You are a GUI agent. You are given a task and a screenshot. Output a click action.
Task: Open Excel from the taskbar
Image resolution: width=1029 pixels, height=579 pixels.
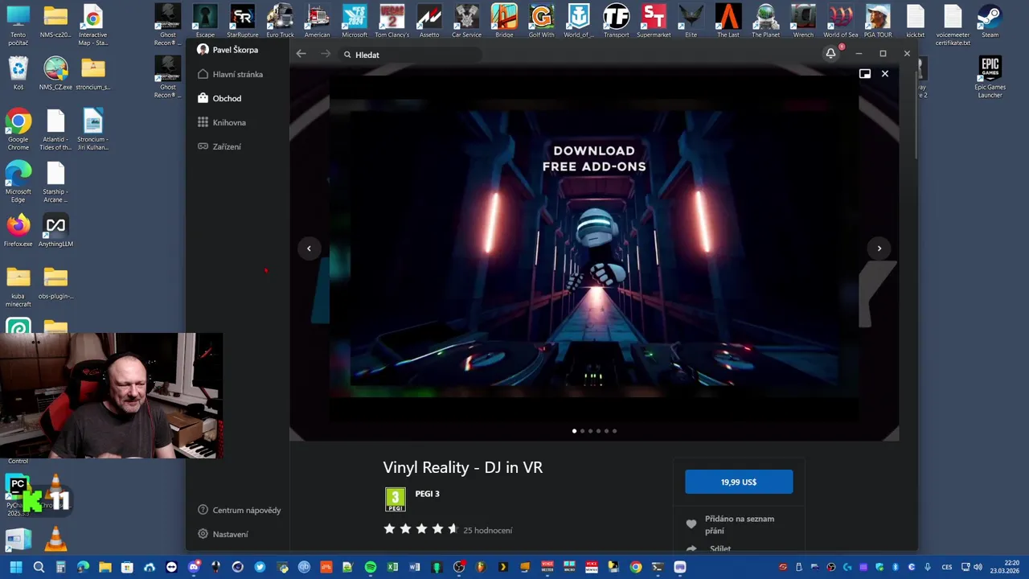point(392,567)
